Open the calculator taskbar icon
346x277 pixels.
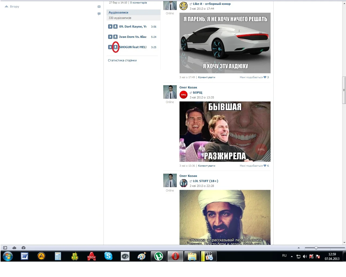coord(58,256)
